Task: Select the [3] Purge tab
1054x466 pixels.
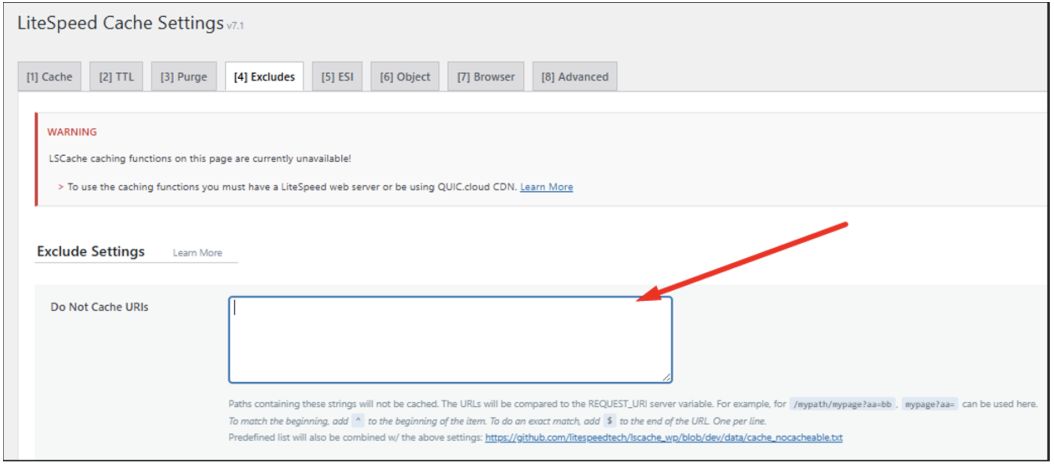Action: (183, 76)
